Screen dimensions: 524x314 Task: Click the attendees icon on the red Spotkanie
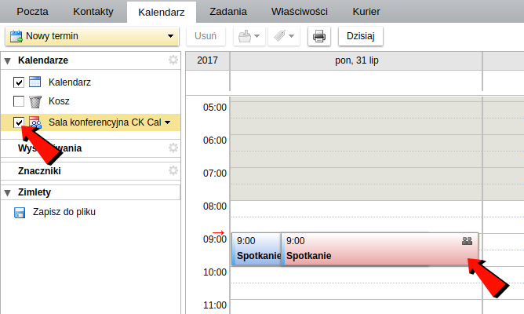(x=467, y=242)
